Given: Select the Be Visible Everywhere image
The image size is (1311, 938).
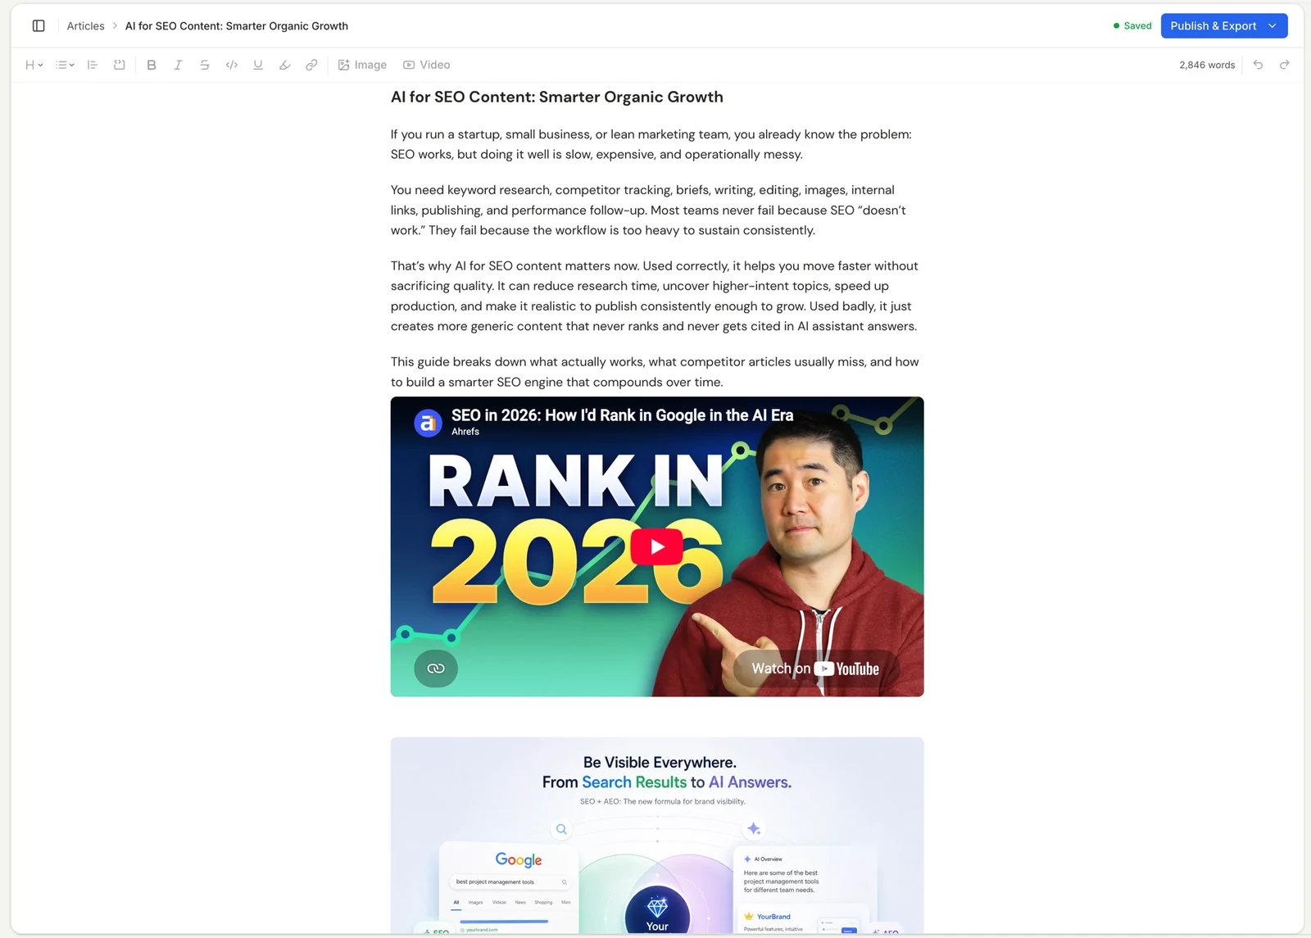Looking at the screenshot, I should pos(657,835).
